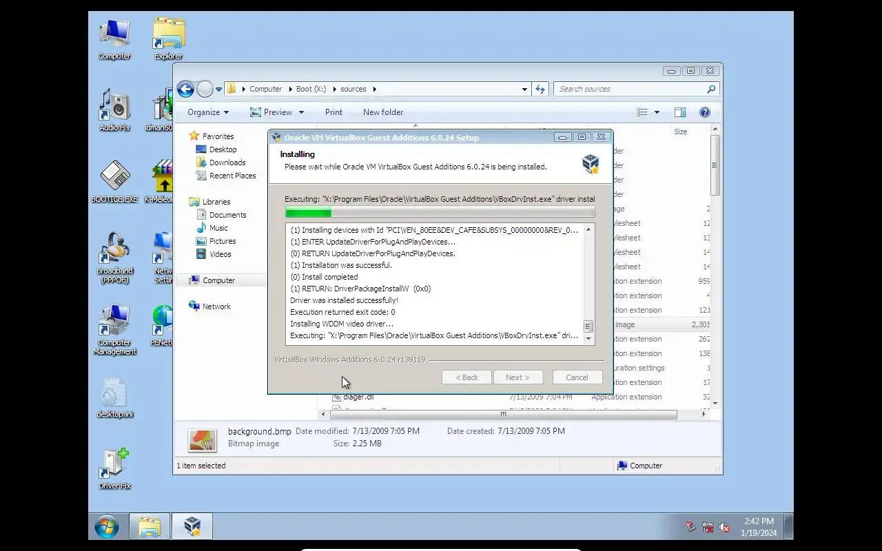Toggle the Explorer preview pane
882x551 pixels.
pyautogui.click(x=680, y=112)
